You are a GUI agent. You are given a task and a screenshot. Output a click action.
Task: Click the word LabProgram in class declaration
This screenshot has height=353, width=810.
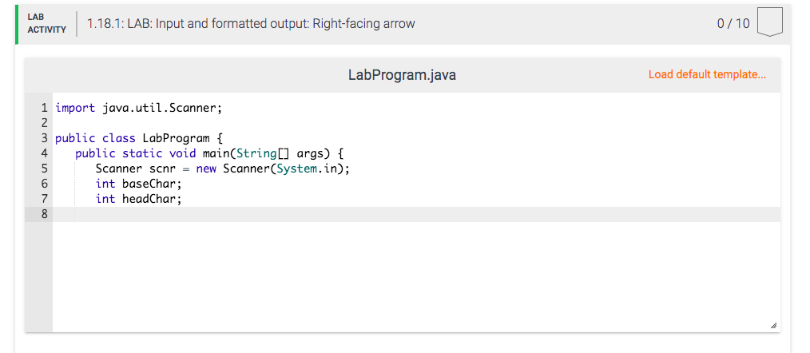[x=176, y=138]
